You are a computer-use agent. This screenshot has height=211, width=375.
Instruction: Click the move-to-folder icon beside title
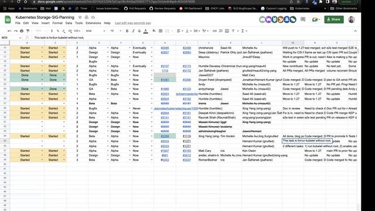pos(87,17)
